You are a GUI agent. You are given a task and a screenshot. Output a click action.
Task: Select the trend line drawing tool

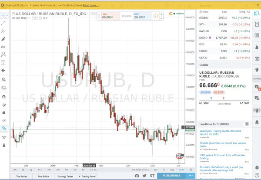(x=3, y=23)
